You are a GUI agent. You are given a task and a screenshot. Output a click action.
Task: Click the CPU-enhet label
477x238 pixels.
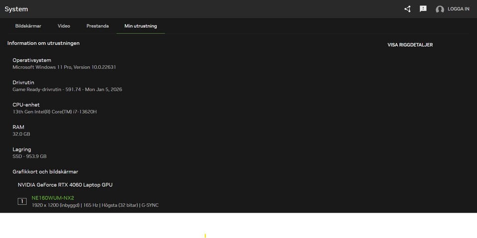coord(26,105)
